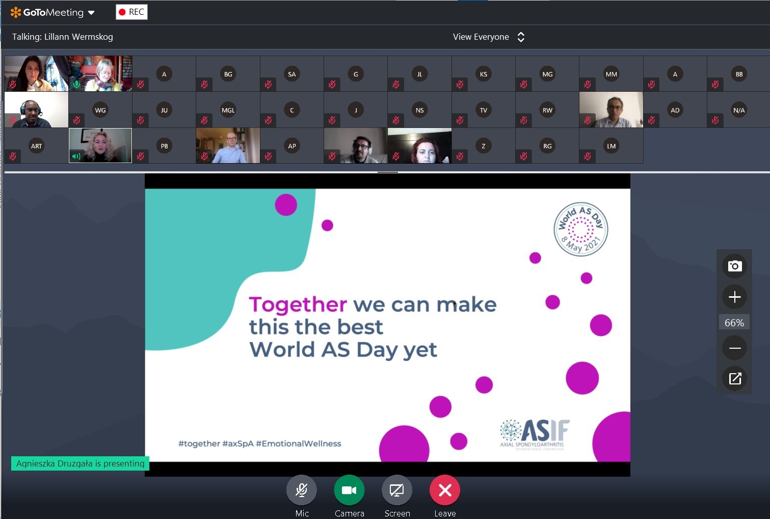
Task: Click the BB participant avatar
Action: tap(739, 74)
